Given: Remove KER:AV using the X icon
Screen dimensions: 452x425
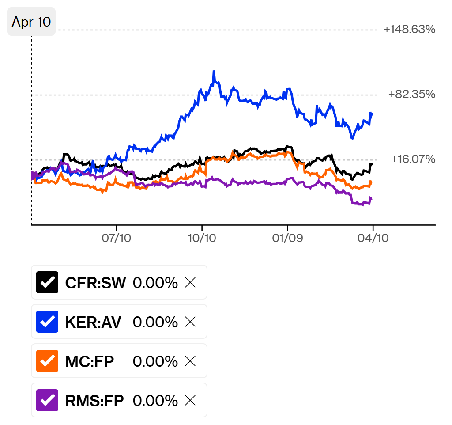Looking at the screenshot, I should [190, 322].
